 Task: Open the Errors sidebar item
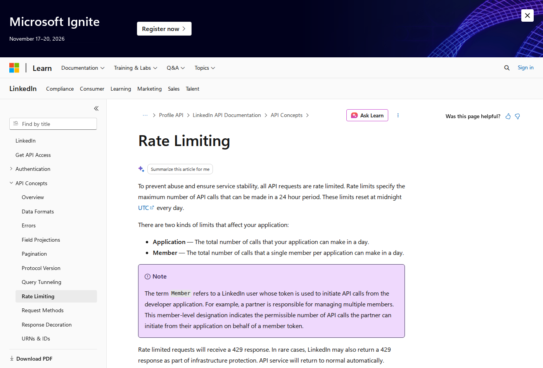point(29,225)
